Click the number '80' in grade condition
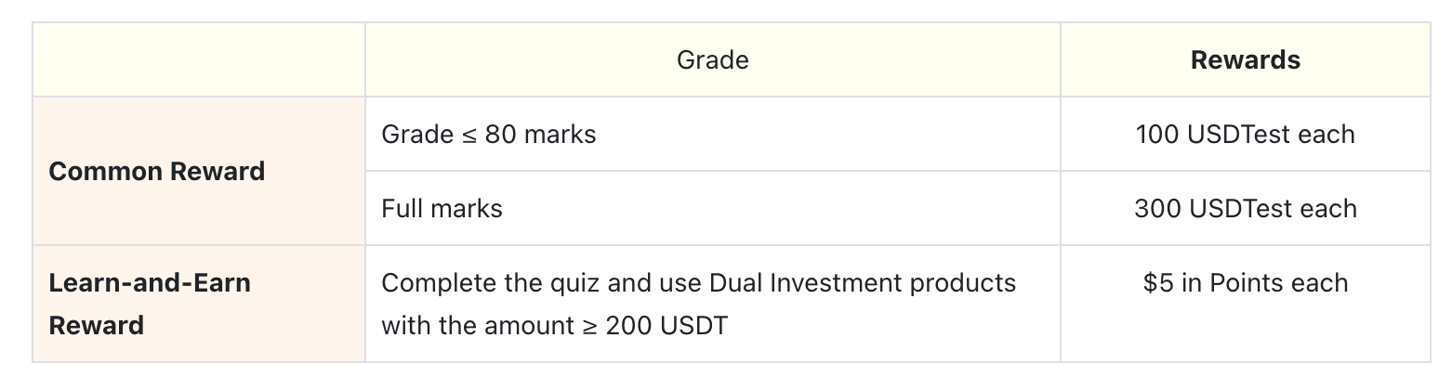This screenshot has height=377, width=1452. coord(501,135)
